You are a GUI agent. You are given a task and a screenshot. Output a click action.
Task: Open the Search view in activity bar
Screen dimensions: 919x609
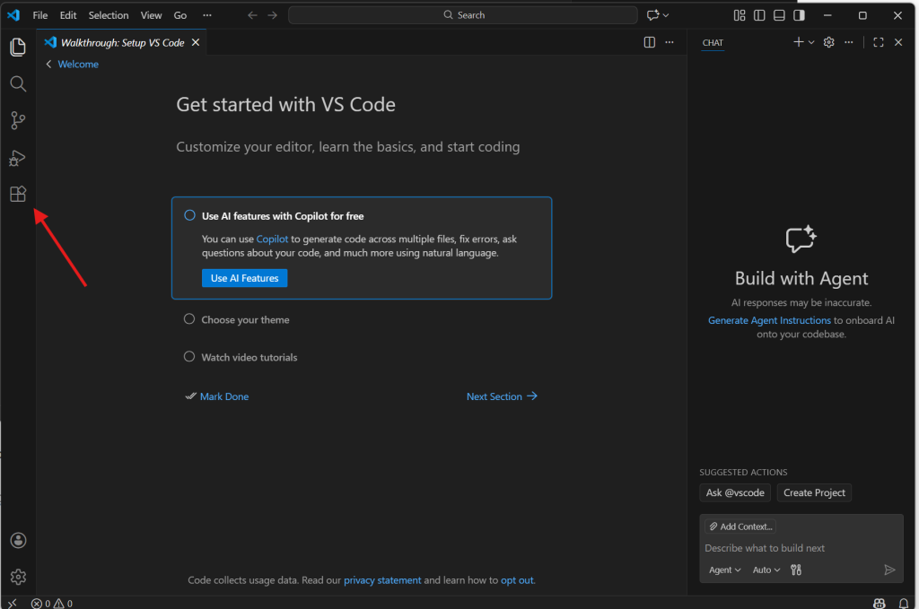pos(18,84)
